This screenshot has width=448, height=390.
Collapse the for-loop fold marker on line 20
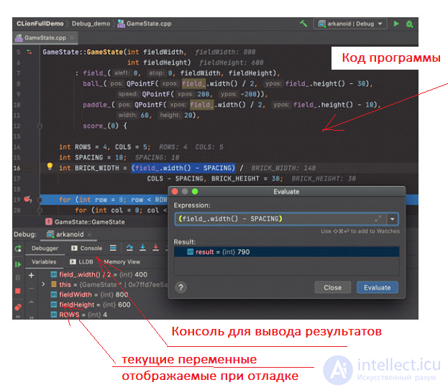[x=40, y=210]
